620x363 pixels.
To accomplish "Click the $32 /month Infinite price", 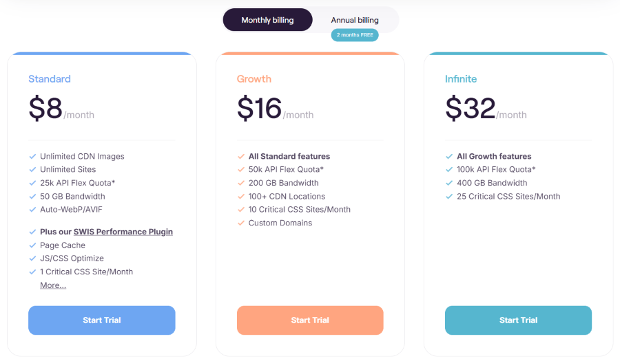I will coord(486,108).
